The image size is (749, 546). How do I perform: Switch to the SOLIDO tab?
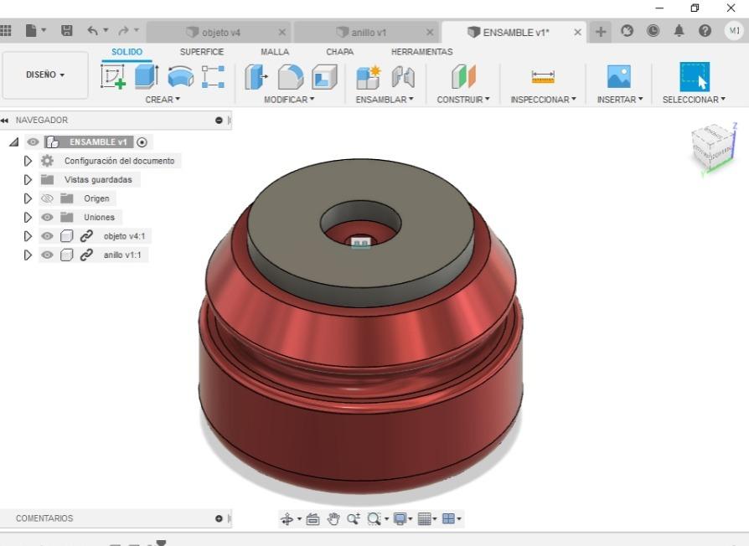tap(127, 52)
